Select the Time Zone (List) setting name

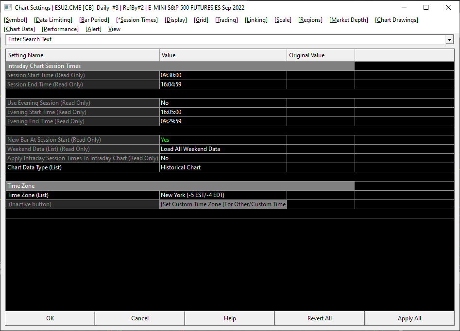(83, 195)
